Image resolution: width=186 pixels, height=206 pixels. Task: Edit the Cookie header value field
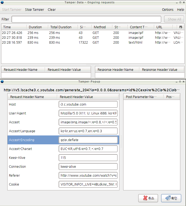tap(88, 184)
